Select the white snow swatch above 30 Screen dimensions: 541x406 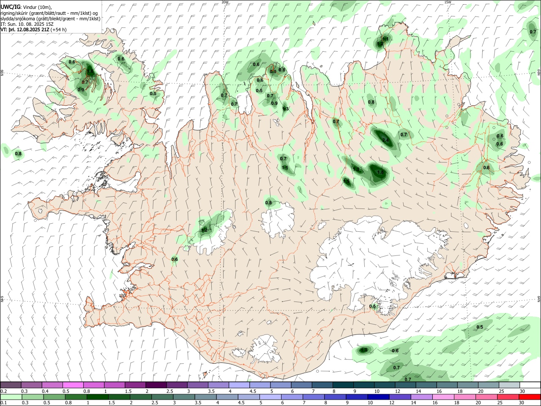point(530,385)
